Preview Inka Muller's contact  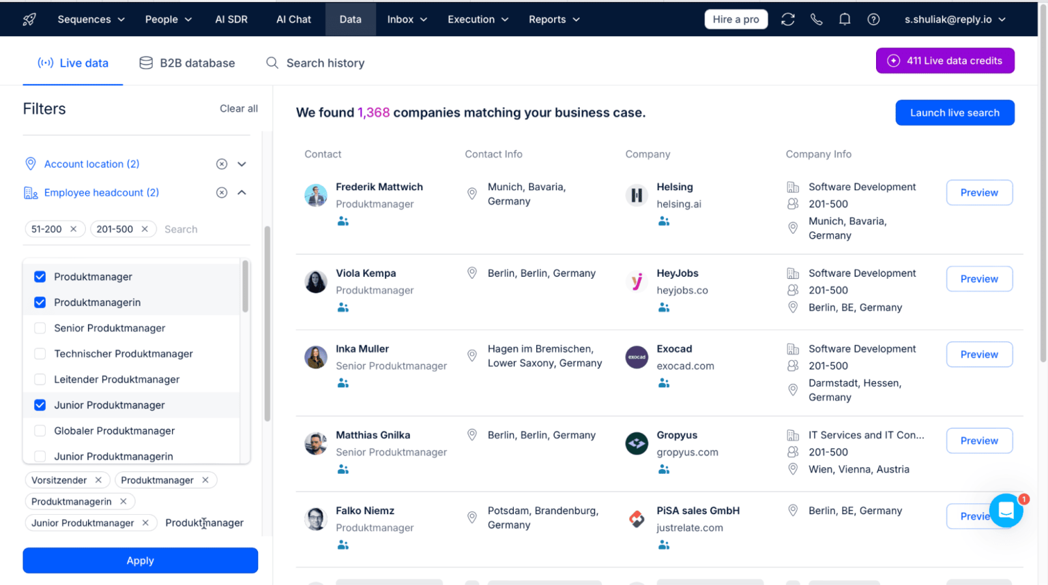(979, 355)
